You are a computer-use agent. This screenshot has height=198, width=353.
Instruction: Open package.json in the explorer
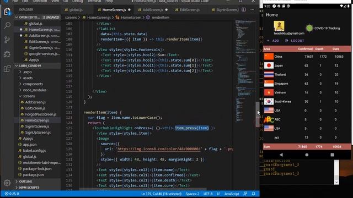[x=33, y=175]
